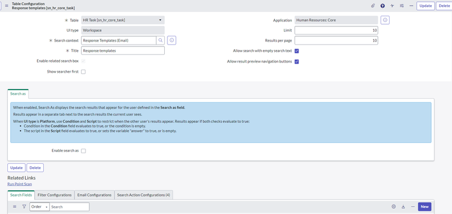Click the list Search input box
Screen dimensions: 452x214
[x=70, y=207]
